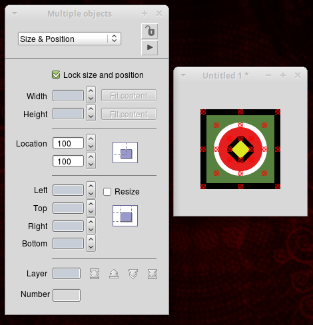
Task: Click the Location anchor position icon
Action: [125, 153]
